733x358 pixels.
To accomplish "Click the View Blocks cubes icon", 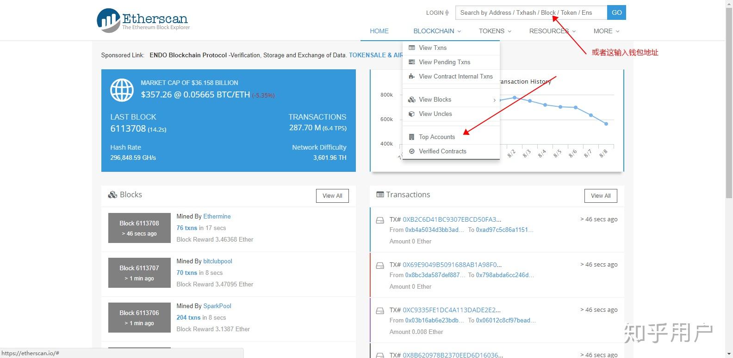I will (x=412, y=99).
